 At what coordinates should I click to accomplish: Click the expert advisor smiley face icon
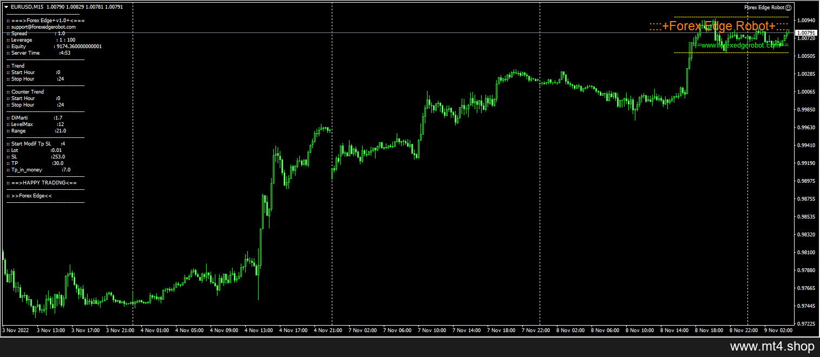[x=788, y=8]
